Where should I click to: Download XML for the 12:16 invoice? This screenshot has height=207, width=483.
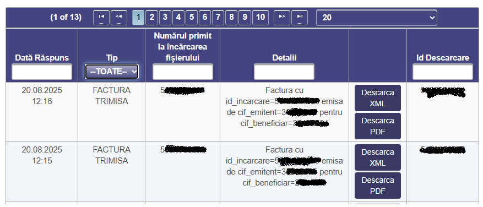pos(378,98)
